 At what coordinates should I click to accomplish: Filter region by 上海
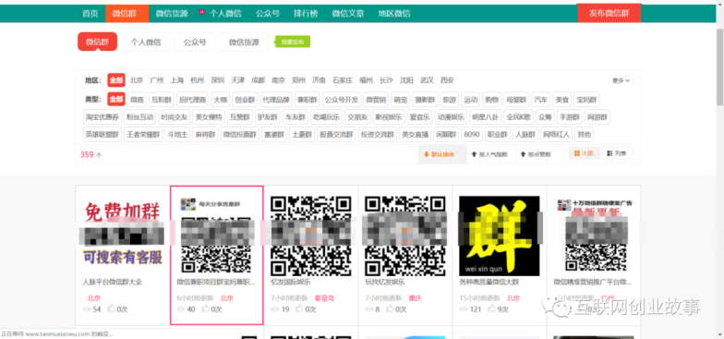point(177,80)
